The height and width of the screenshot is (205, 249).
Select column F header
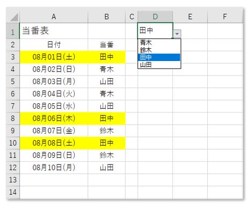[x=225, y=17]
